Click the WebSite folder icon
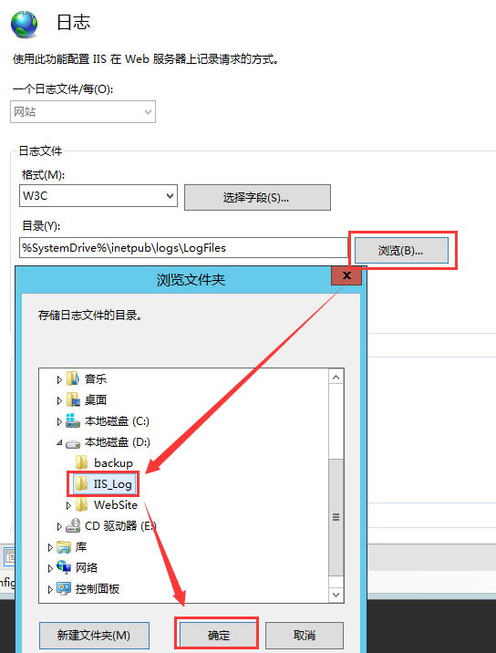 [x=82, y=504]
